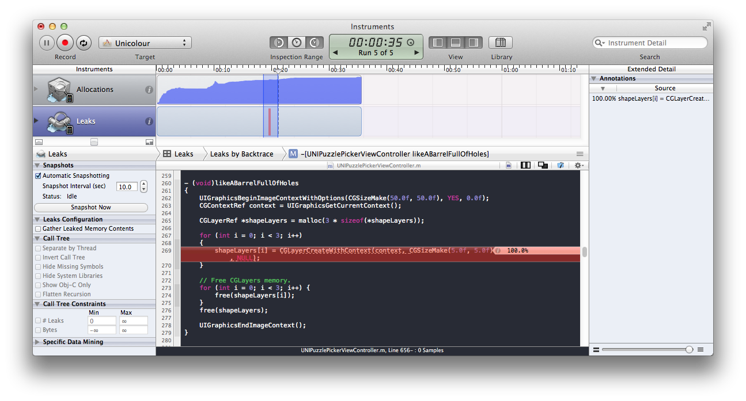Adjust the Extended Detail size slider
Viewport: 746px width, 401px height.
pyautogui.click(x=689, y=350)
